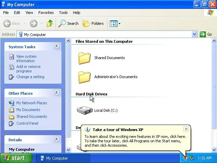Click the Windows flag logo throbber

(210, 13)
